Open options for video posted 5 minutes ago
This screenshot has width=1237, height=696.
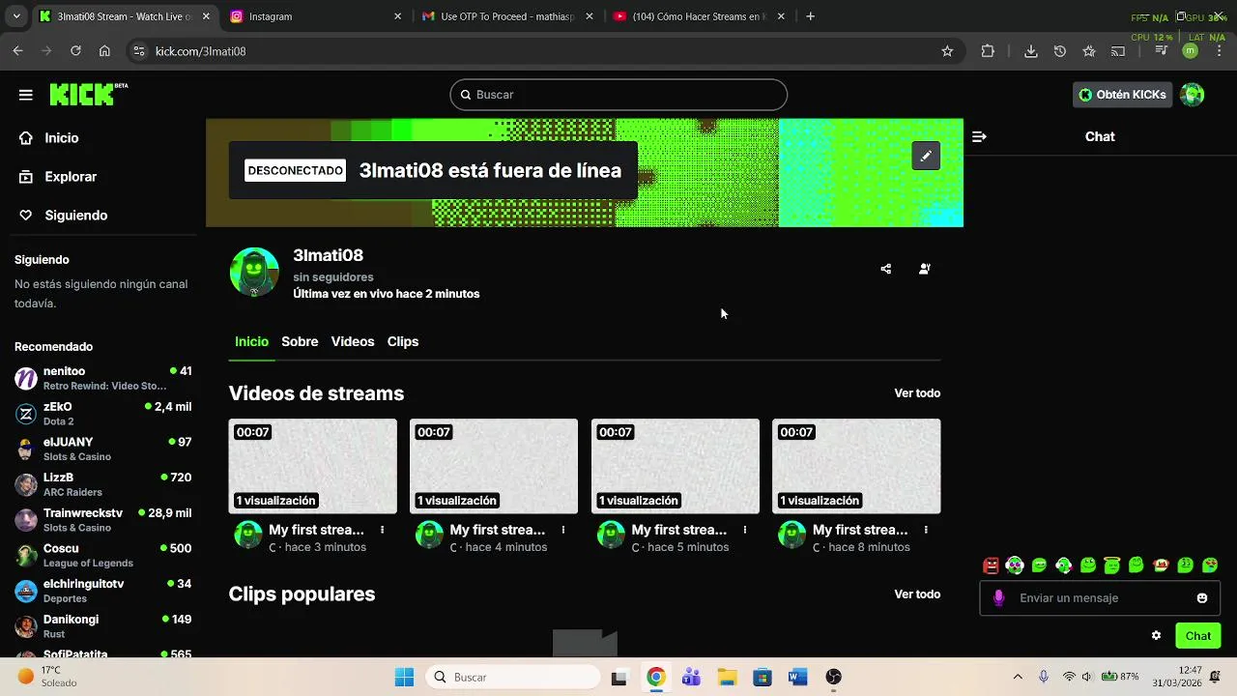[x=745, y=530]
